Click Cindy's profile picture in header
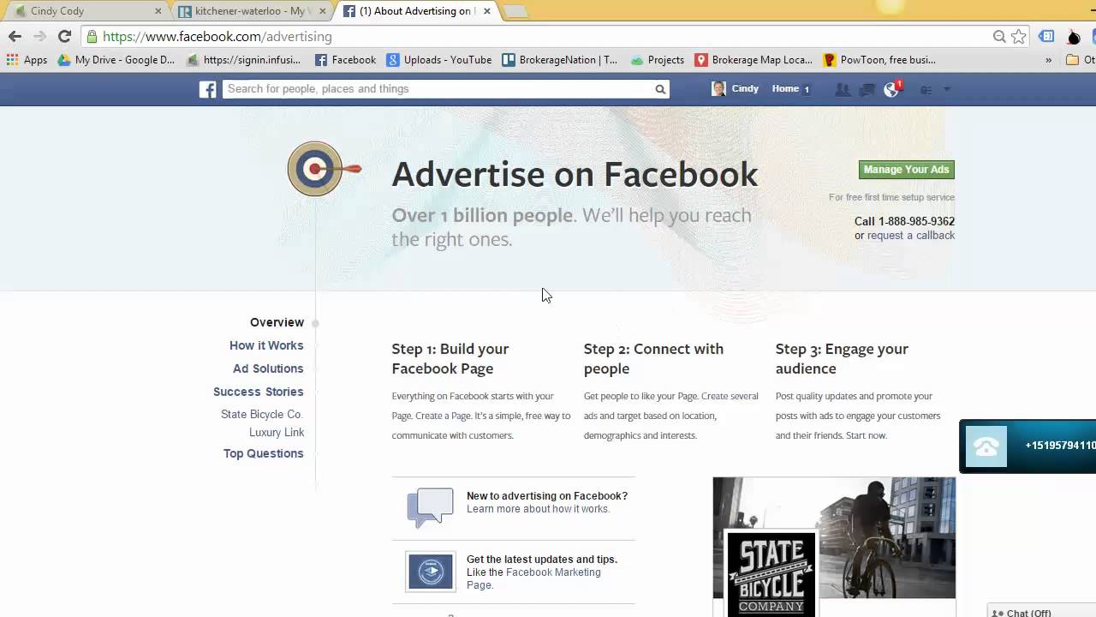 click(x=718, y=89)
